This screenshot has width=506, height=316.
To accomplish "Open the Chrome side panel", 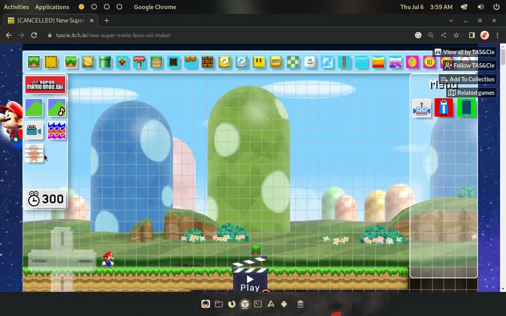I will click(472, 35).
